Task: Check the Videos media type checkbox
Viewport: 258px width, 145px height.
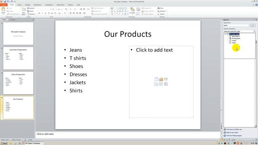Action: (x=230, y=40)
